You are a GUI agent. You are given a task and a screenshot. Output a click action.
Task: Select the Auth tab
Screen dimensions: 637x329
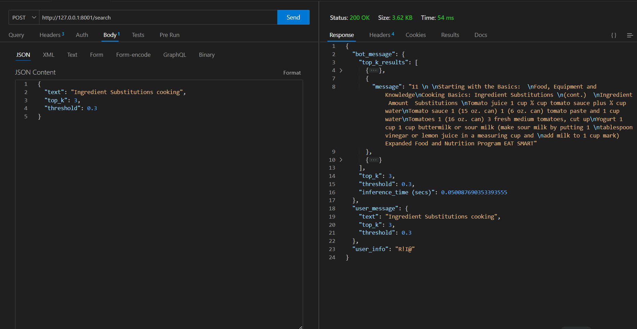[x=82, y=35]
